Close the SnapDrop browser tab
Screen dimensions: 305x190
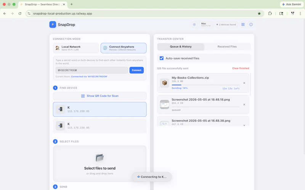click(x=64, y=4)
